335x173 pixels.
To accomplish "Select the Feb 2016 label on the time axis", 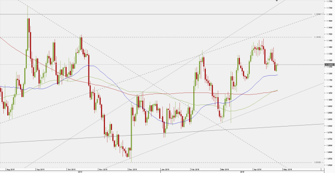I will (195, 169).
